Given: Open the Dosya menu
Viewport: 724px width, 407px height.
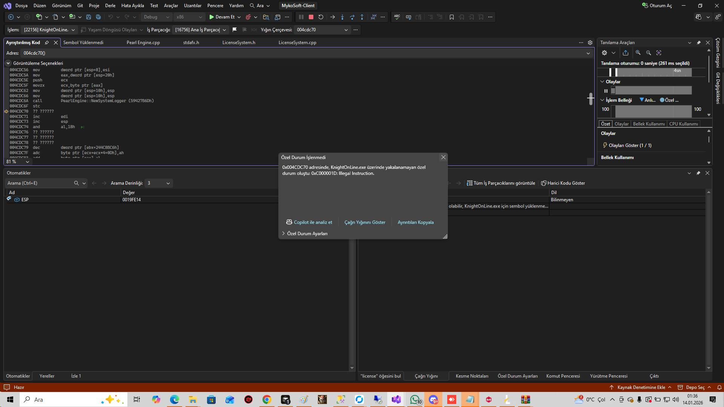Looking at the screenshot, I should coord(21,6).
